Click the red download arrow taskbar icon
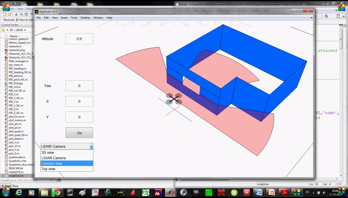 click(x=246, y=192)
